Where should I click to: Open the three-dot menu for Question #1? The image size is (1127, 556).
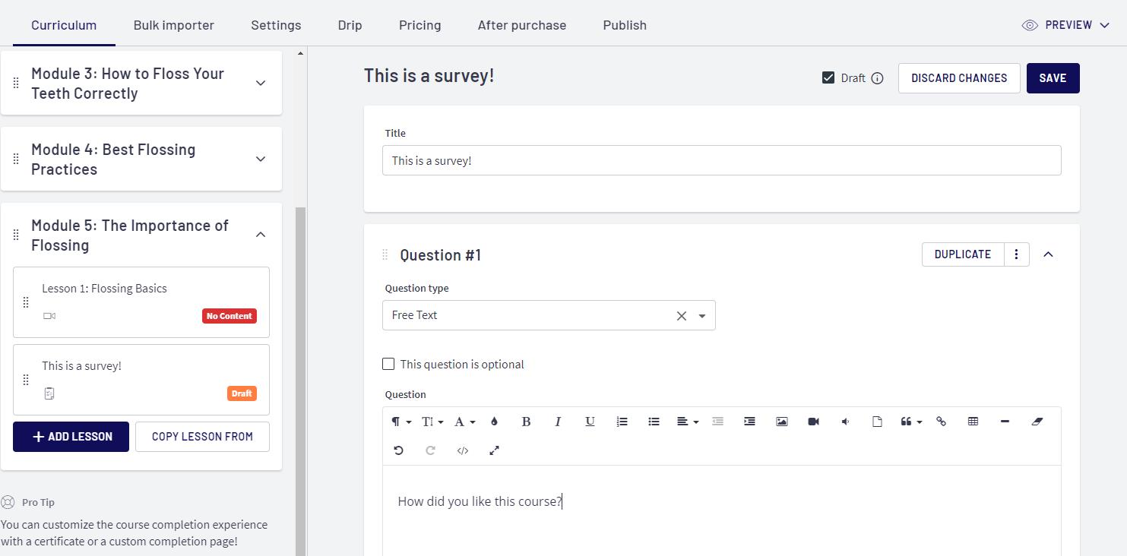1017,254
